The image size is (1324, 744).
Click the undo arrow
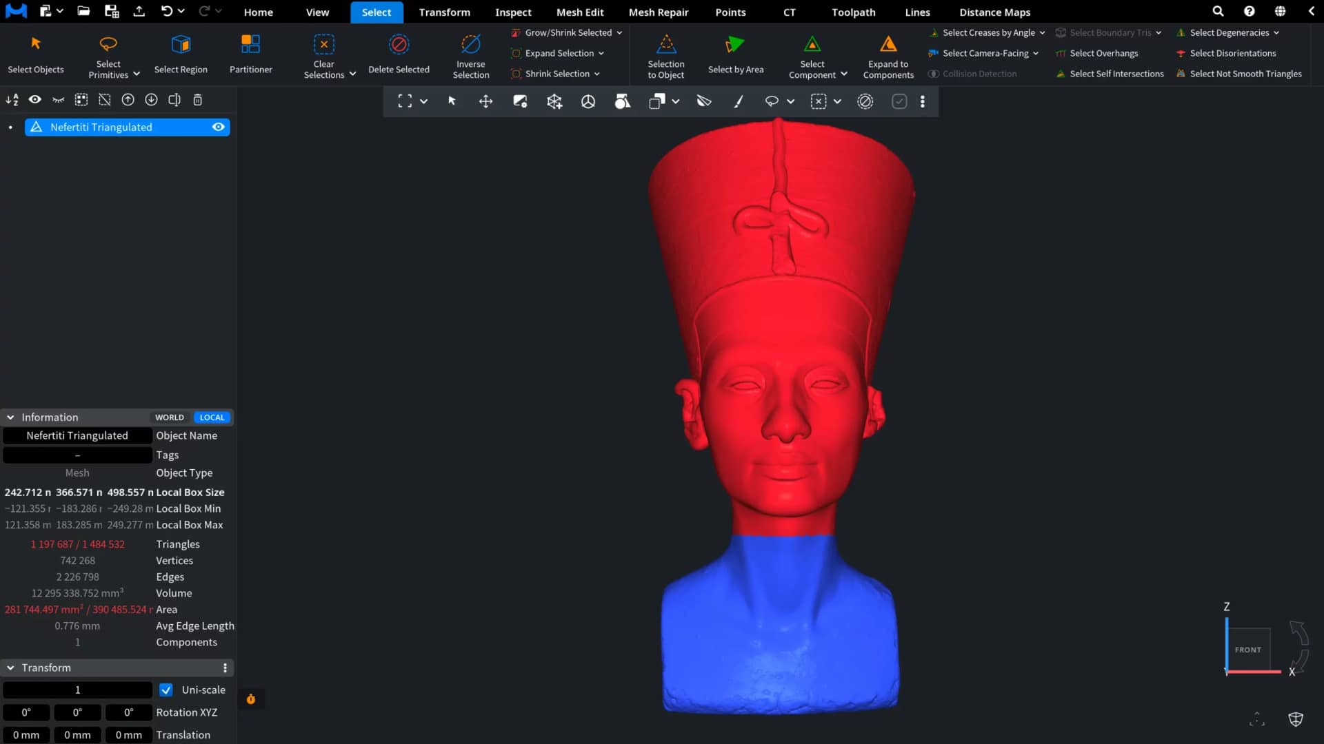pyautogui.click(x=166, y=11)
